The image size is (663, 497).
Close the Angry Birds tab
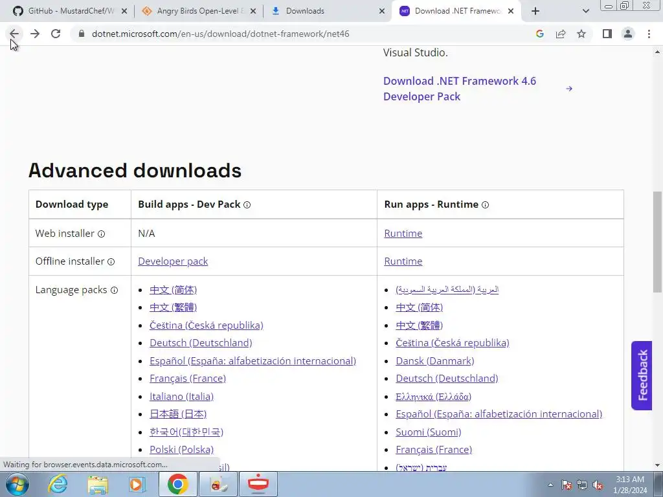(253, 11)
